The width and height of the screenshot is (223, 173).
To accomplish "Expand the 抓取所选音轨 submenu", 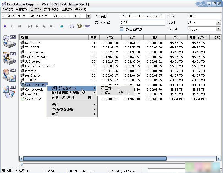I will 72,88.
